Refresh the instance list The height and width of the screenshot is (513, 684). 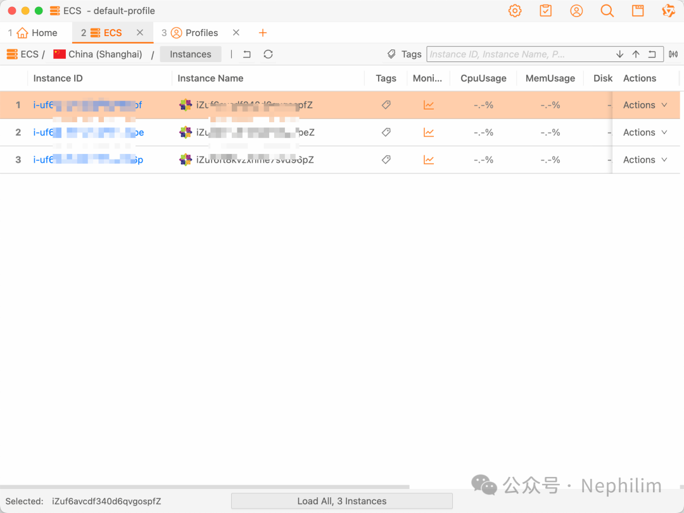[268, 54]
